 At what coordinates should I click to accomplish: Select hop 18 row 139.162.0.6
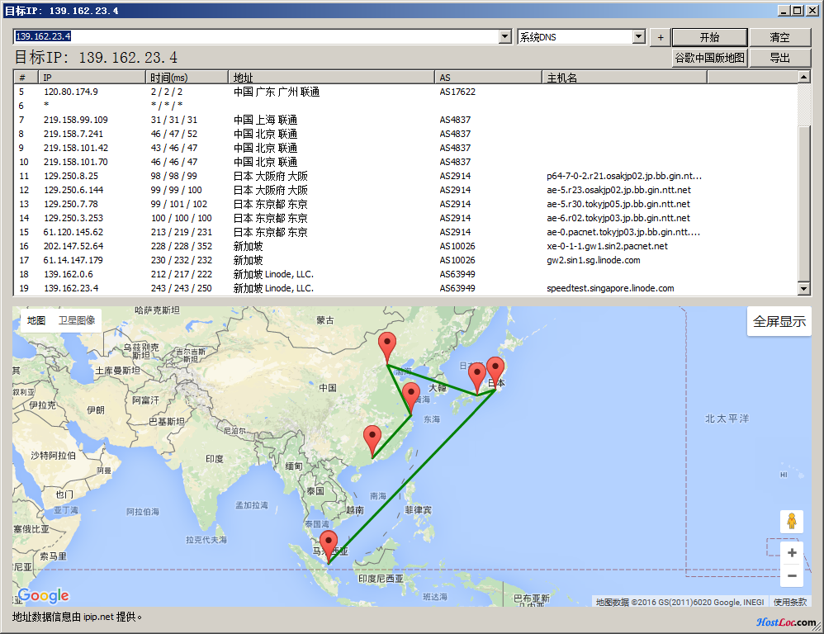coord(405,274)
